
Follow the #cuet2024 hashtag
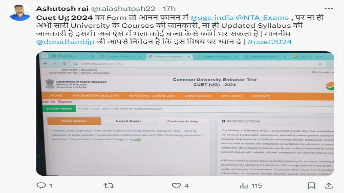(x=269, y=42)
